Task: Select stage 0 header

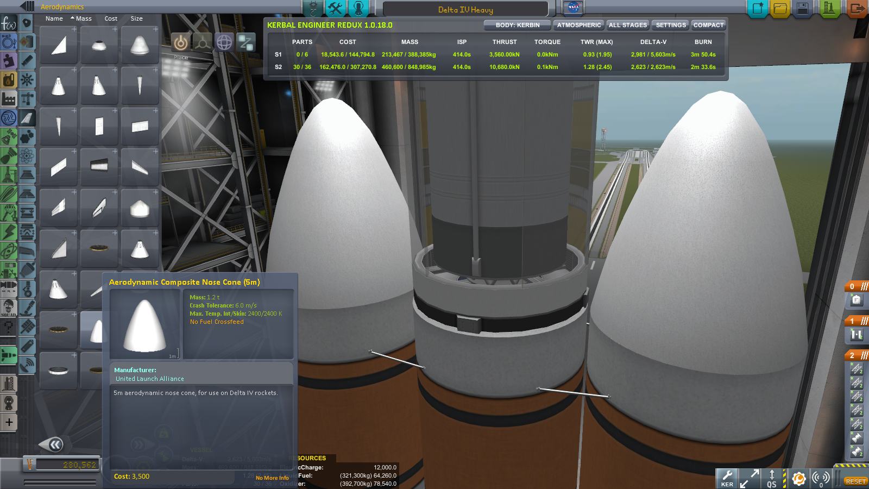Action: (857, 286)
